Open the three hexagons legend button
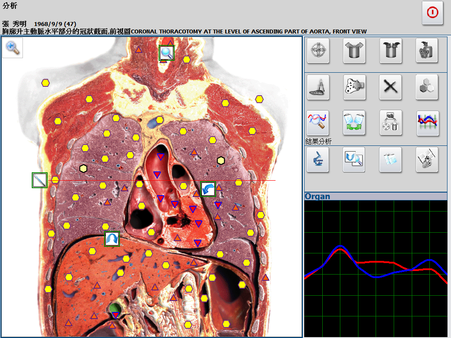451x338 pixels. (x=427, y=87)
